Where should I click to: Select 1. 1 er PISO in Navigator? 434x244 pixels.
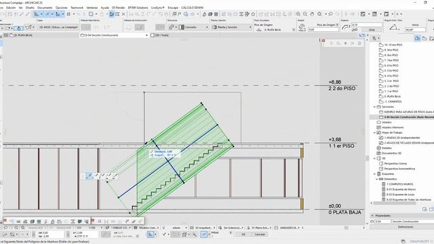tap(391, 91)
